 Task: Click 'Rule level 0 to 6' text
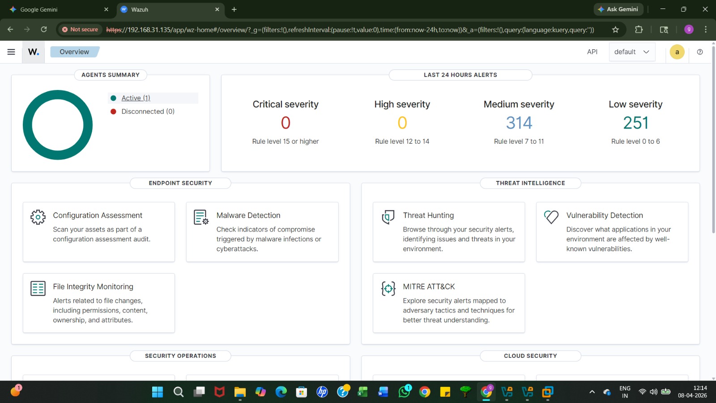pos(635,141)
